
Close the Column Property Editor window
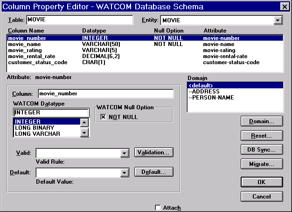point(284,7)
